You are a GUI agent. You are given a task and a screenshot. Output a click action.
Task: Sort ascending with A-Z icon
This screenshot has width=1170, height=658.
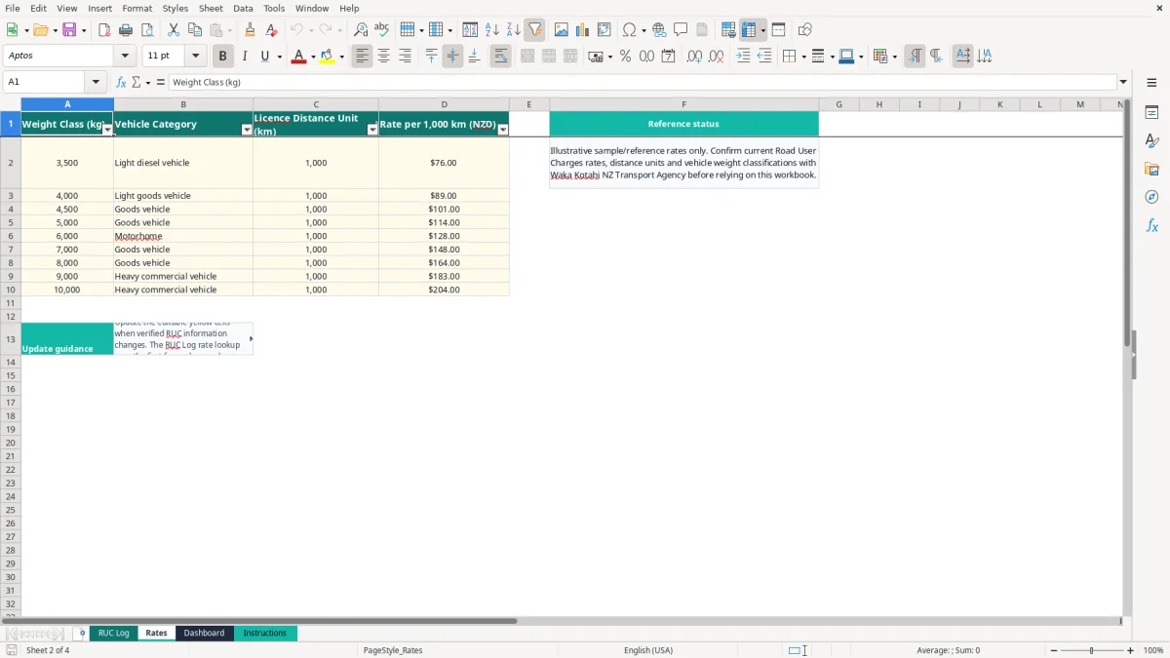491,30
